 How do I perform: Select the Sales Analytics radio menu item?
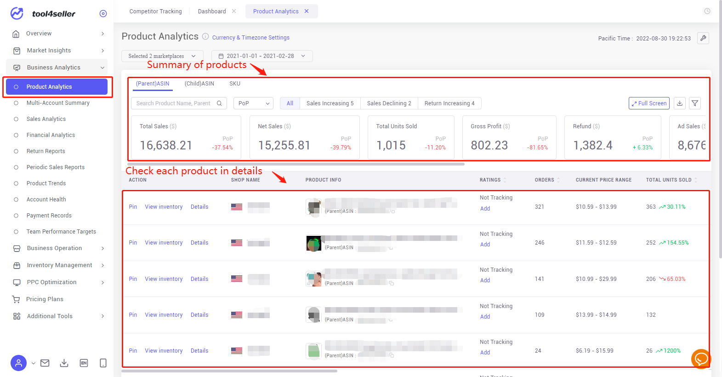coord(46,119)
